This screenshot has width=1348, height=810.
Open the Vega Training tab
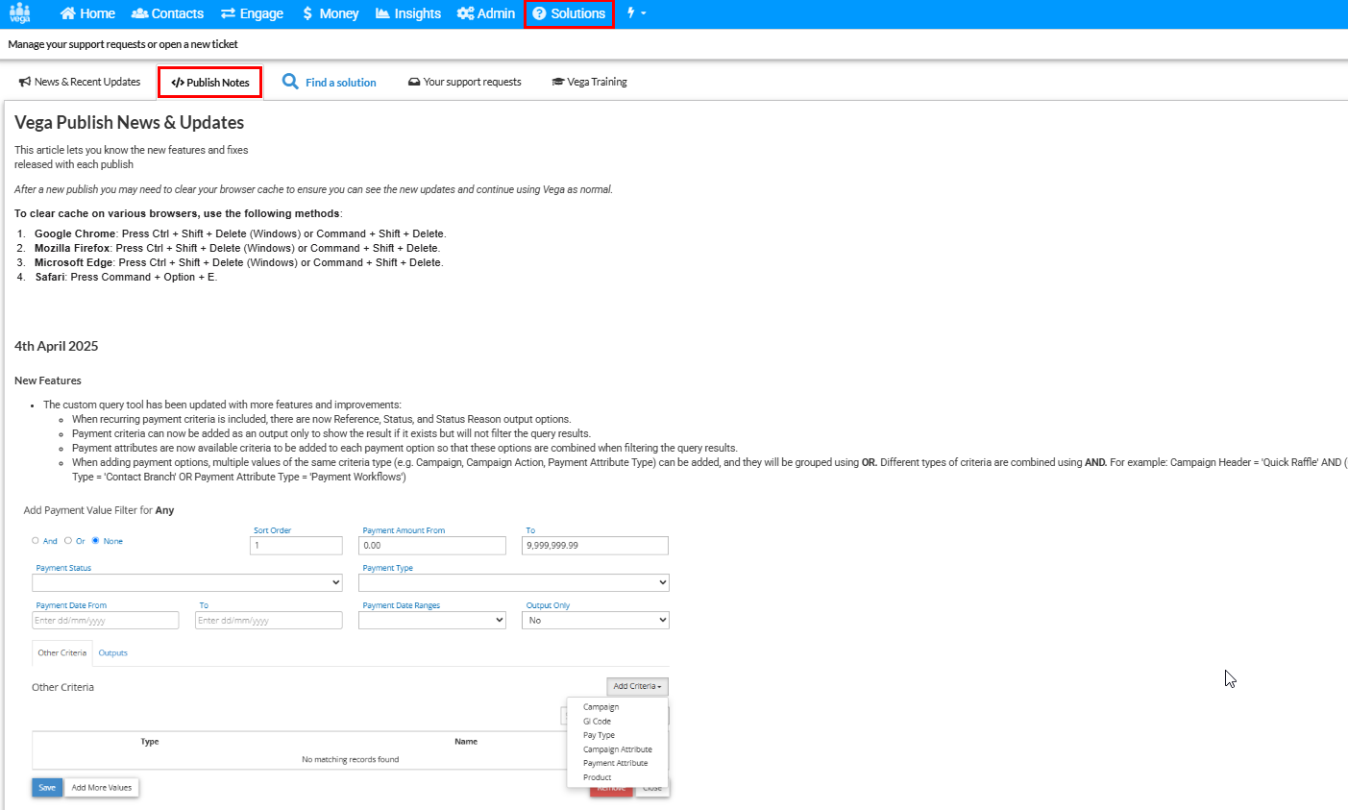click(x=589, y=82)
